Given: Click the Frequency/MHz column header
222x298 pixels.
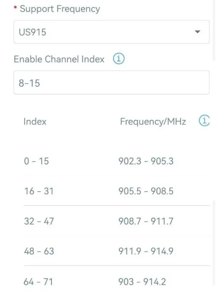Looking at the screenshot, I should point(153,122).
